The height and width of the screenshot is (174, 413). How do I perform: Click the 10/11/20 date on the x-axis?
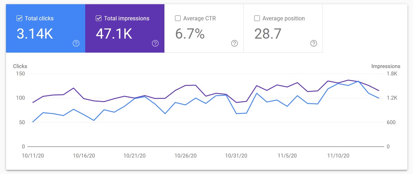(x=33, y=156)
